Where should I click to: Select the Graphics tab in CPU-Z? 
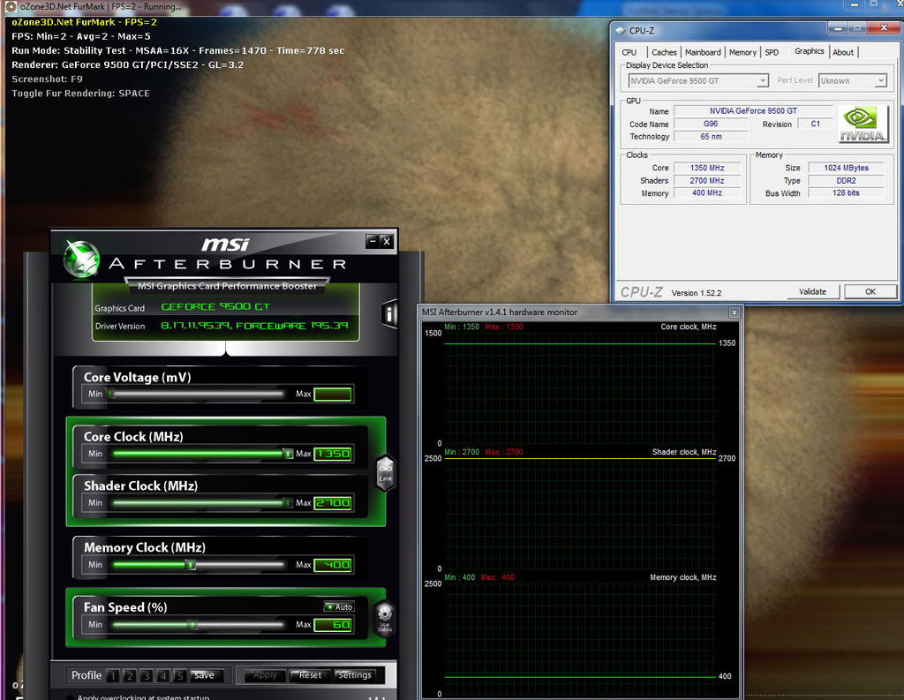coord(810,51)
